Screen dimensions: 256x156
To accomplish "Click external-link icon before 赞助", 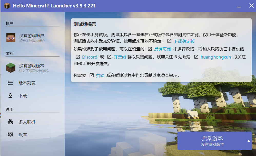I will (92, 75).
